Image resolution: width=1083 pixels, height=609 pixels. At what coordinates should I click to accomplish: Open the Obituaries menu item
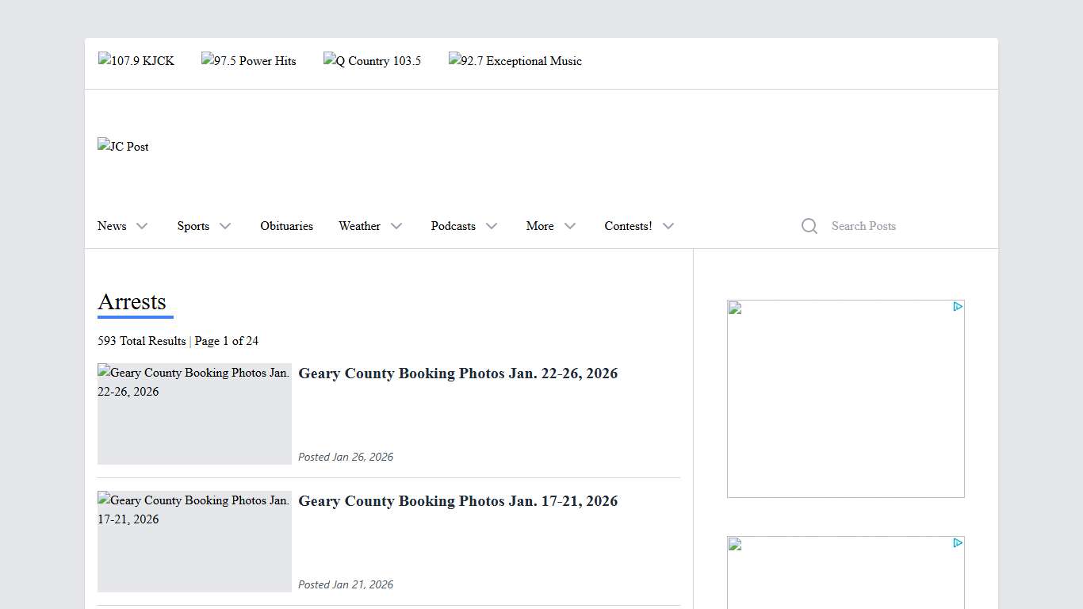pos(286,226)
